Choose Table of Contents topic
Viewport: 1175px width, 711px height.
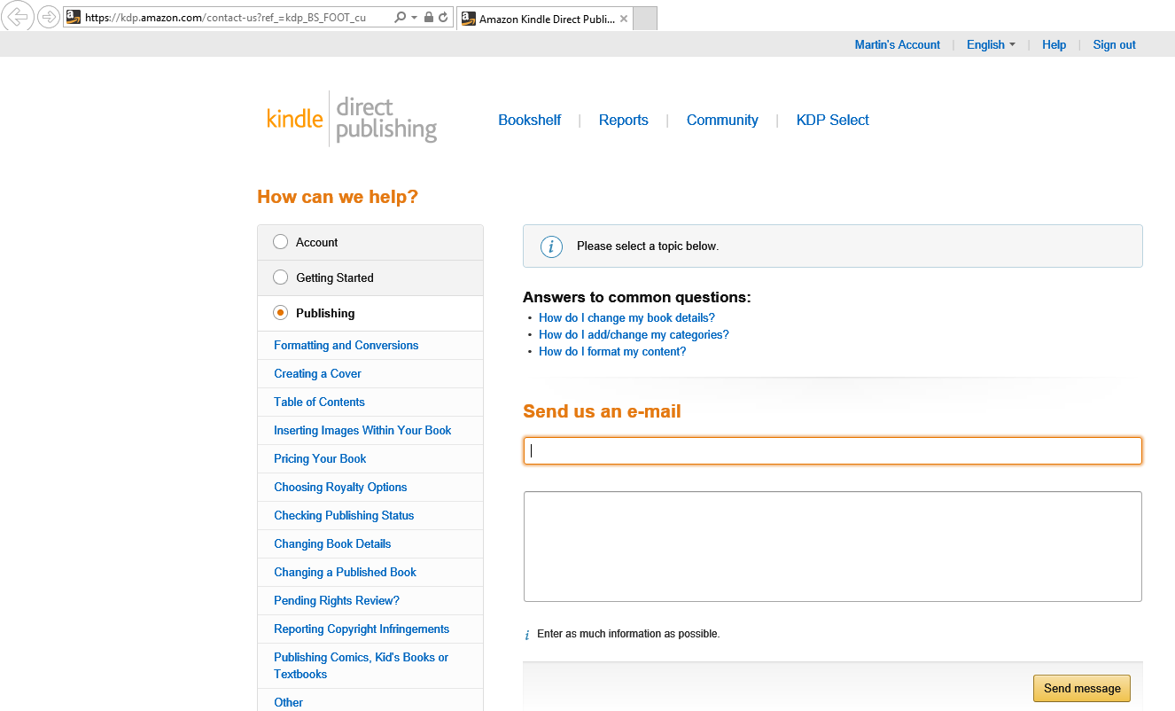point(319,402)
